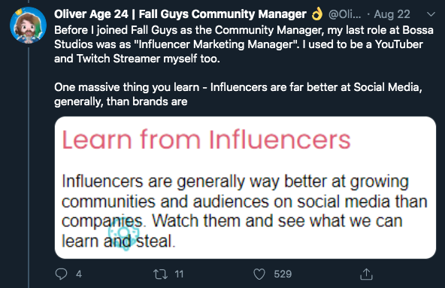Click the OK hand emoji in name
445x288 pixels.
point(317,14)
